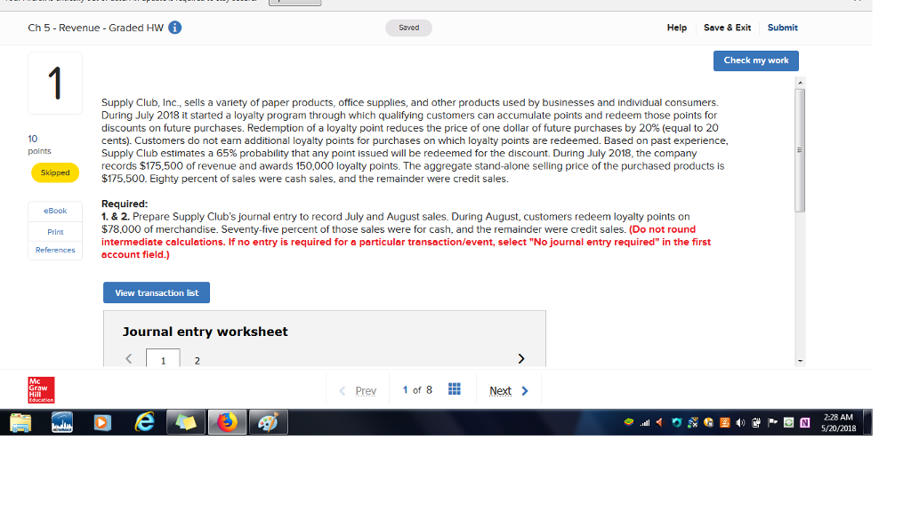911x512 pixels.
Task: Switch to Firefox in the taskbar
Action: [227, 422]
